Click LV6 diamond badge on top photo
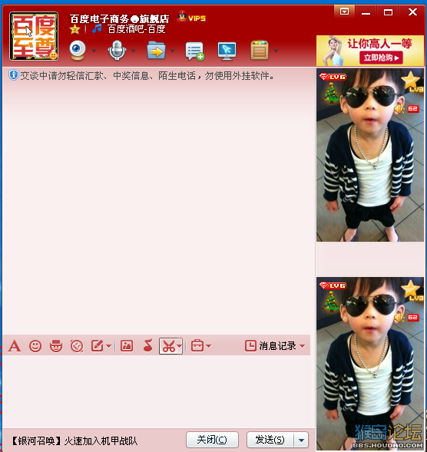This screenshot has width=427, height=452. [x=333, y=77]
